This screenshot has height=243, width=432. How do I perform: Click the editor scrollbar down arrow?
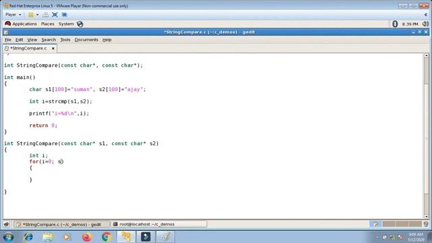point(426,217)
